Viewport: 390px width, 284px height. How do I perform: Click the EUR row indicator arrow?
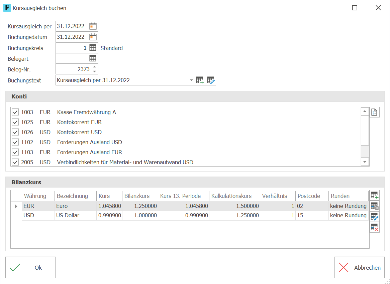[16, 206]
